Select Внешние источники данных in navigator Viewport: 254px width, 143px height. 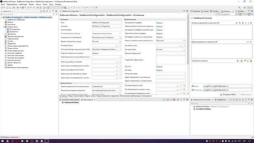17,67
